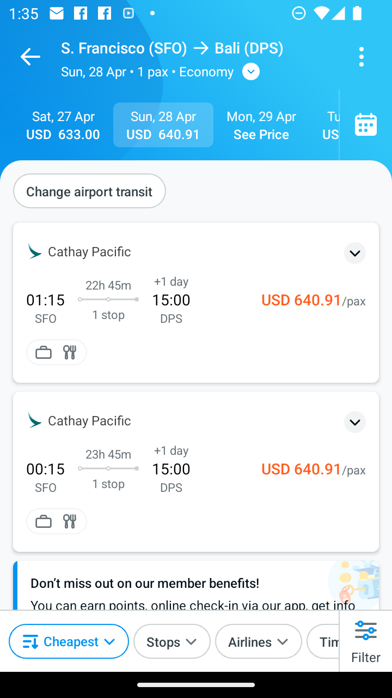Tap meal icon on second Cathay flight

[70, 521]
